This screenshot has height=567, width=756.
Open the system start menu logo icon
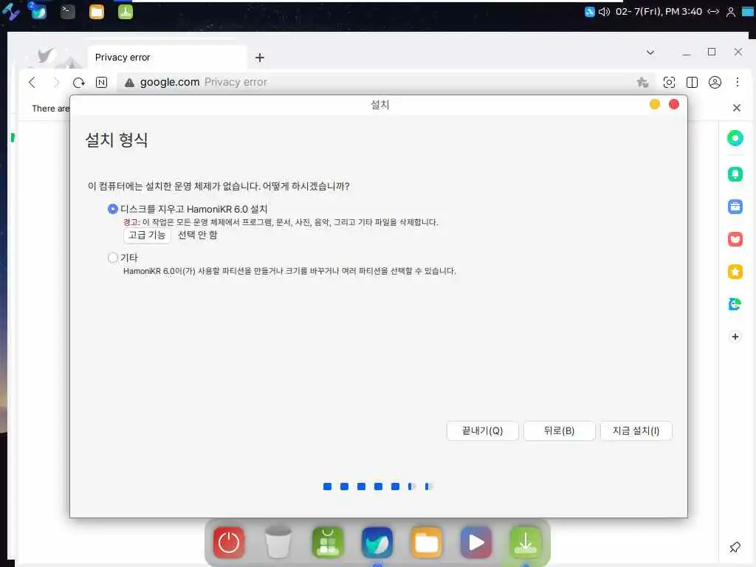(10, 12)
